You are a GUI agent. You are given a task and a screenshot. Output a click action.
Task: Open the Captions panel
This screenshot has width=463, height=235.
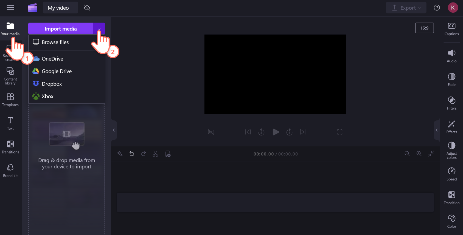(451, 29)
